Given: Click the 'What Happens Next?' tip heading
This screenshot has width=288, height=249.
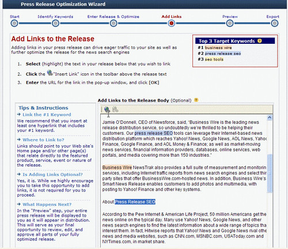Looking at the screenshot, I should (47, 205).
